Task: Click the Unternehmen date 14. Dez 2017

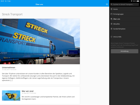Action: tap(9, 69)
